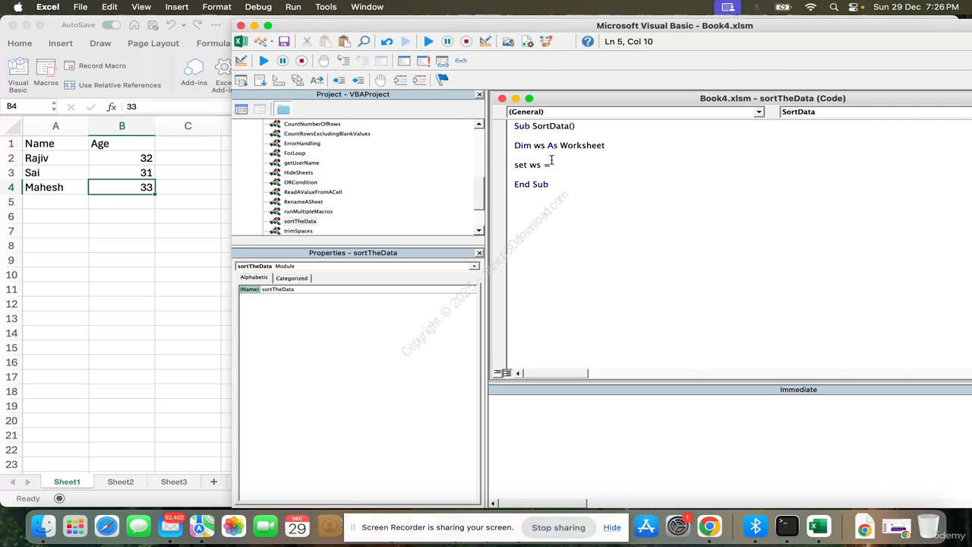Select the Alphabetic tab in Properties

(x=254, y=277)
